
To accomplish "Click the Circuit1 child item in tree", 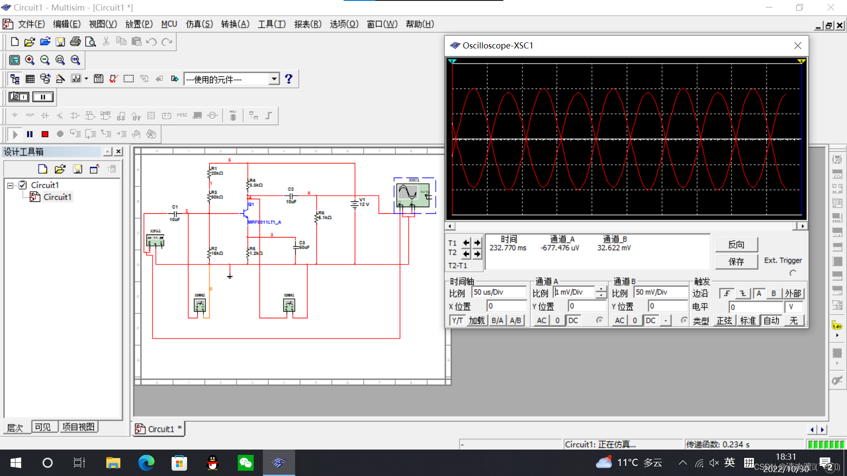I will click(57, 197).
